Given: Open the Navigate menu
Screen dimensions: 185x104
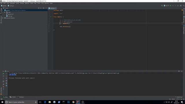Looking at the screenshot, I should (x=12, y=3).
